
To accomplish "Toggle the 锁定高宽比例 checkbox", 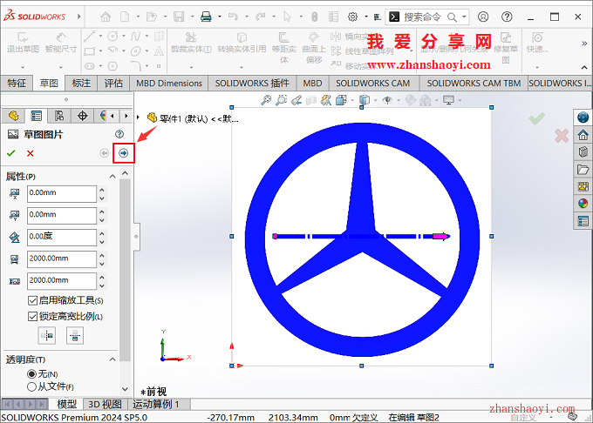I will 33,316.
